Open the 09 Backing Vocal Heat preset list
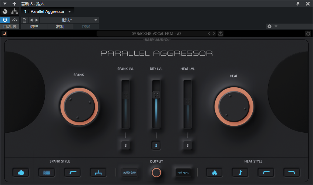Image resolution: width=313 pixels, height=185 pixels. coord(156,34)
